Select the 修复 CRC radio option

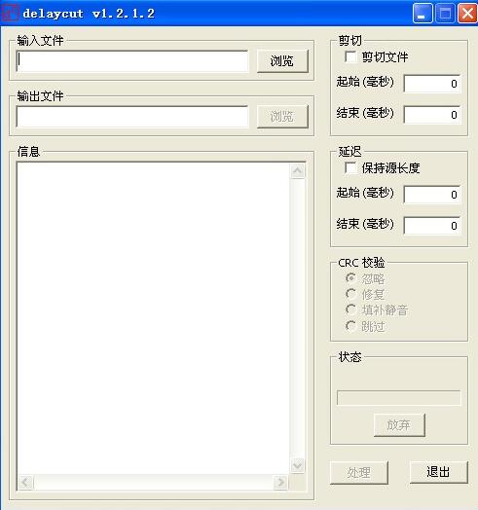tap(351, 294)
